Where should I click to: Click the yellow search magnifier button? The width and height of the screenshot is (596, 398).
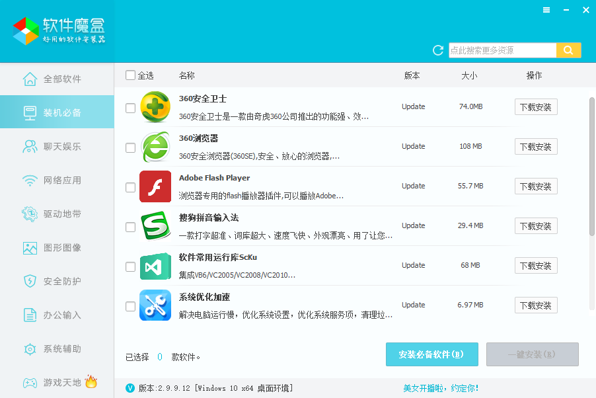pos(568,50)
